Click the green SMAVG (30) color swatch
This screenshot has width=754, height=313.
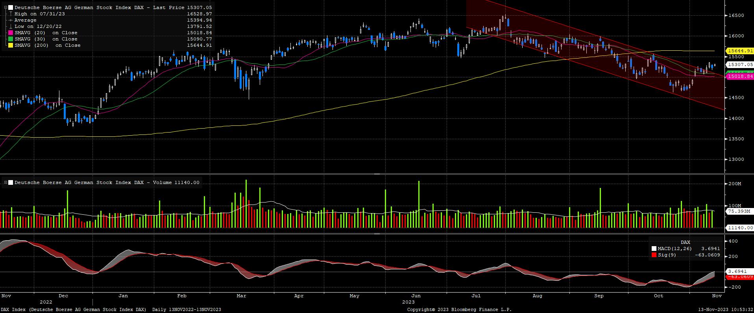click(11, 39)
